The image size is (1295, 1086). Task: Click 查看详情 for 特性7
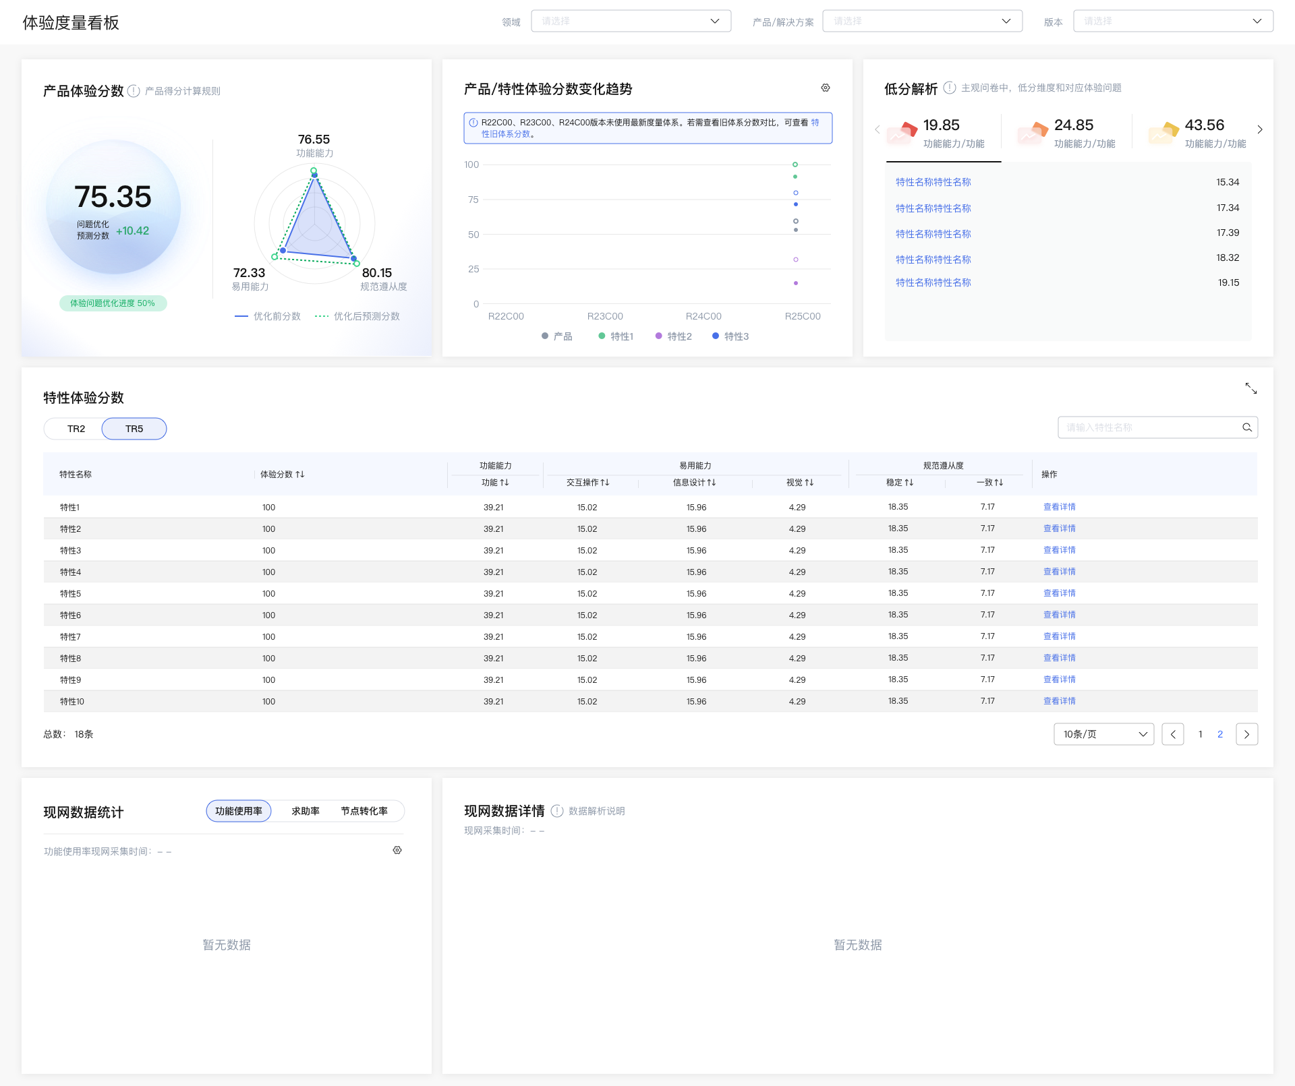[1060, 636]
